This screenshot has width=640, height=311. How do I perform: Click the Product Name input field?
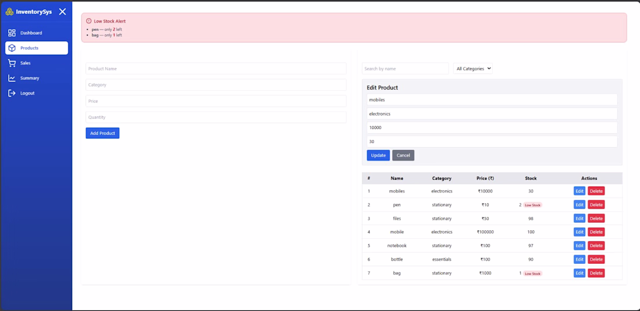point(216,69)
